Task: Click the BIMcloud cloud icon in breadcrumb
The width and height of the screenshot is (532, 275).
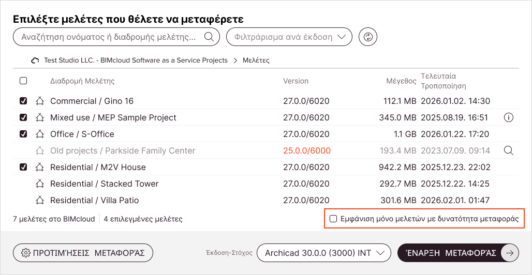Action: 35,60
